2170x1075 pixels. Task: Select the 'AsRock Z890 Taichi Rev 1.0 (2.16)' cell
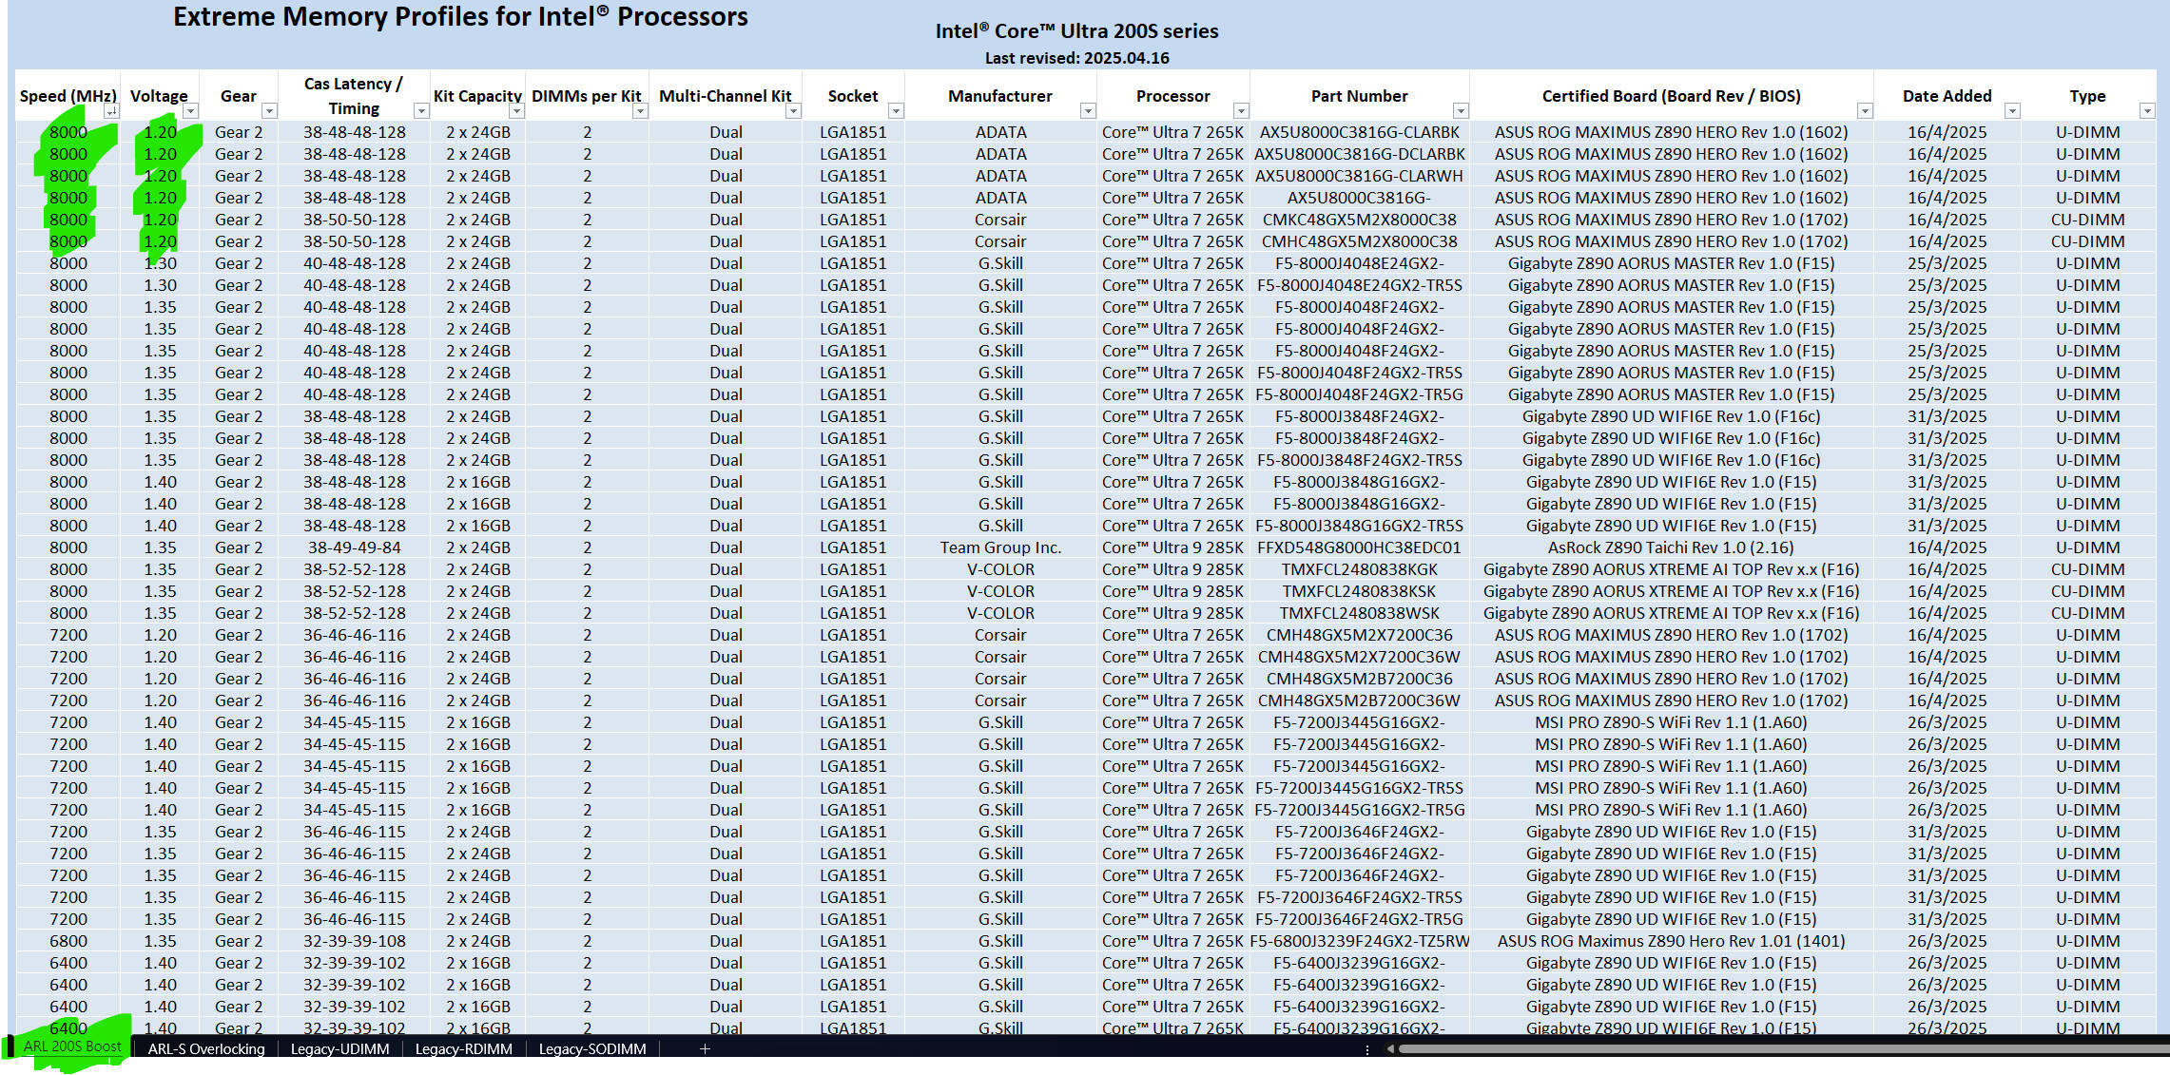[1671, 547]
